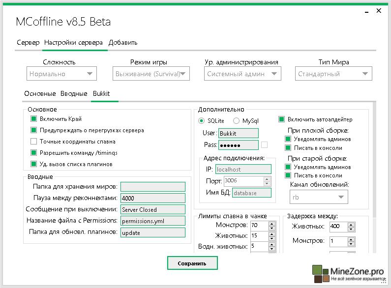Go to the Добавить tab
Image resolution: width=391 pixels, height=288 pixels.
[123, 43]
